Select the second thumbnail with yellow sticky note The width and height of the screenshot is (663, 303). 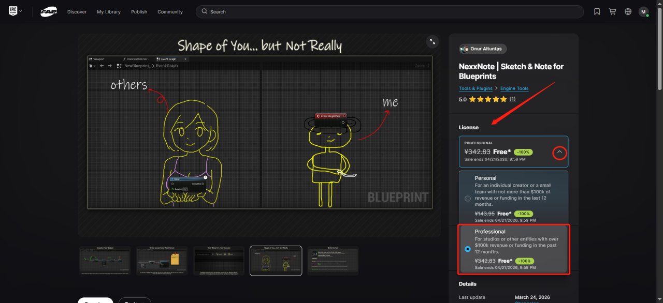click(162, 261)
